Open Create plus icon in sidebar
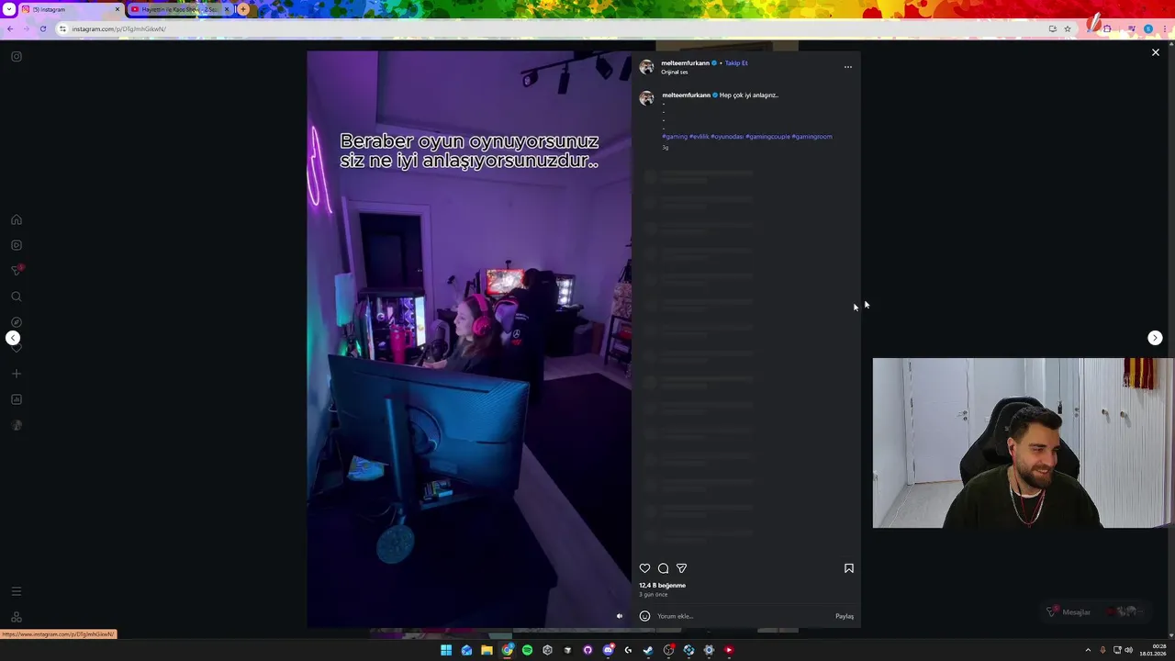1175x661 pixels. (x=17, y=374)
